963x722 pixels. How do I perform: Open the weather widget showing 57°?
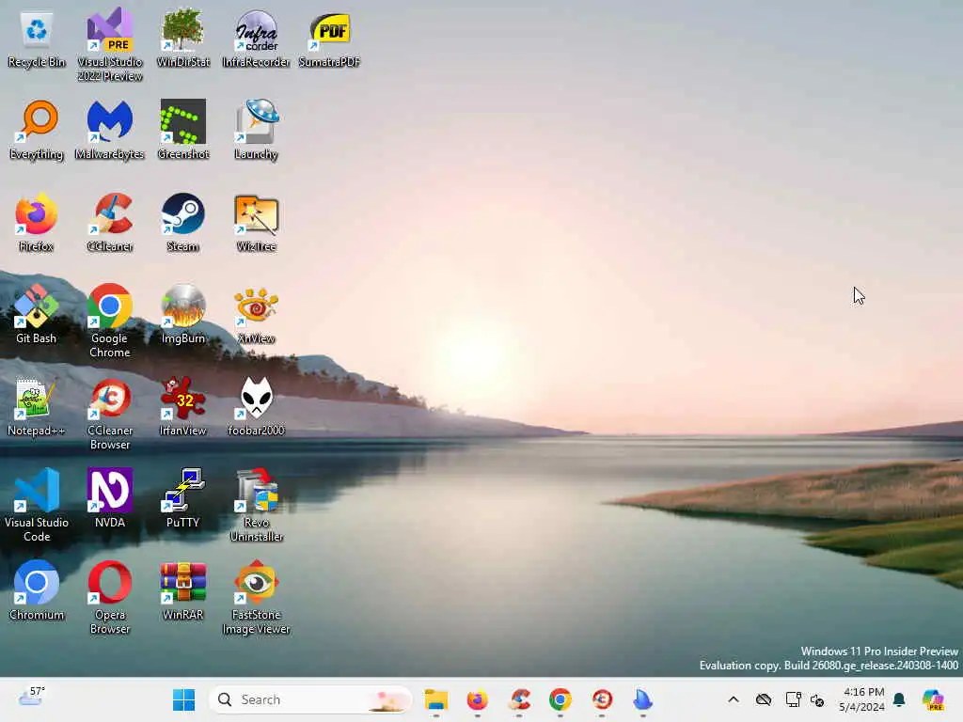point(32,698)
